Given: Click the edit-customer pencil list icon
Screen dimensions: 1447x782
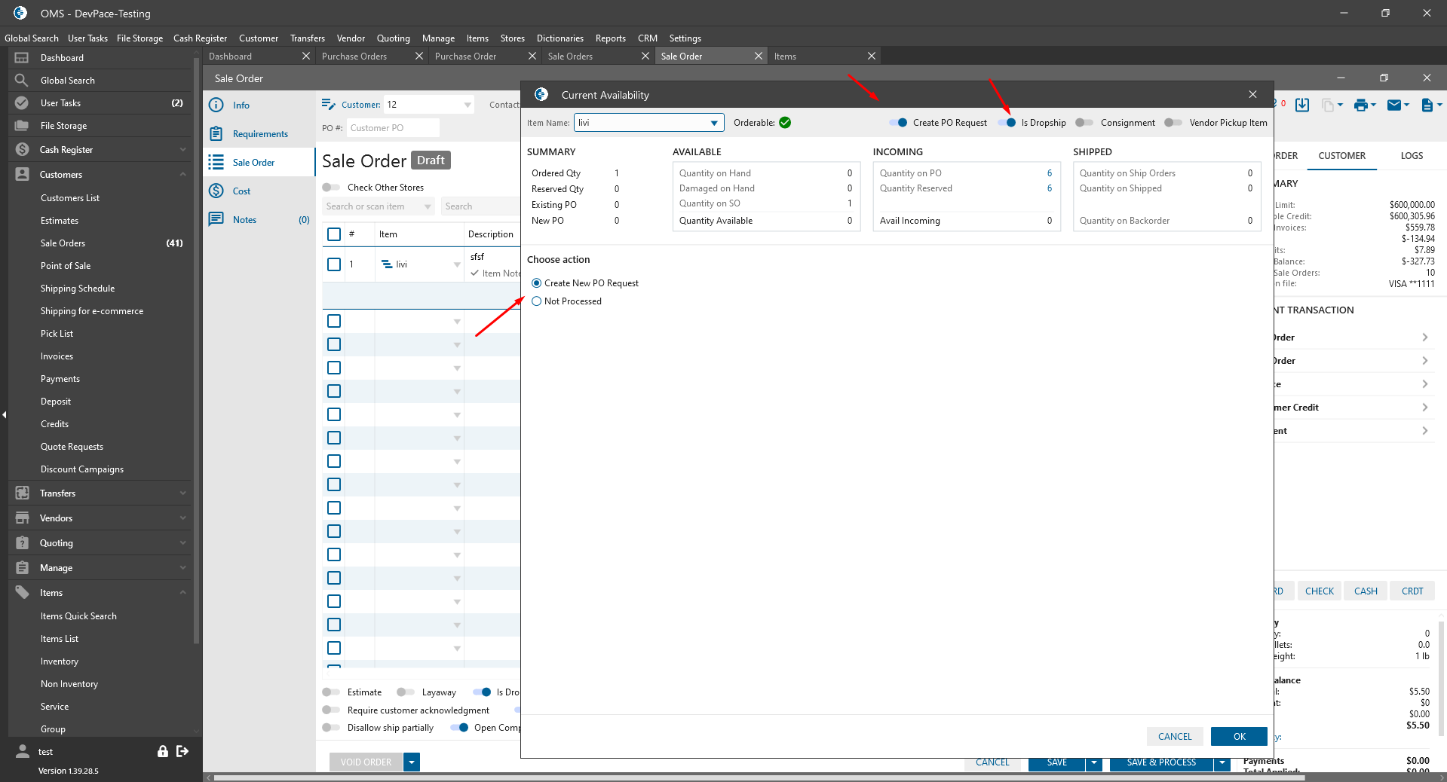Looking at the screenshot, I should 329,105.
